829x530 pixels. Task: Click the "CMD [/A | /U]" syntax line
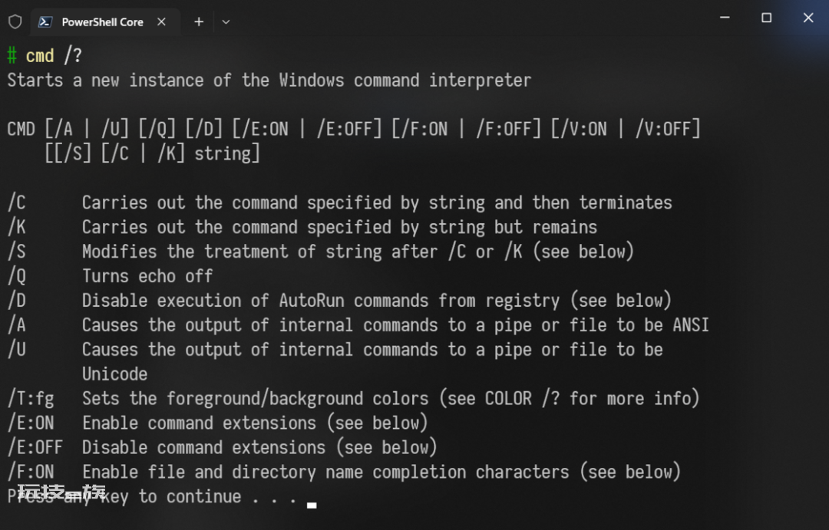click(x=354, y=129)
